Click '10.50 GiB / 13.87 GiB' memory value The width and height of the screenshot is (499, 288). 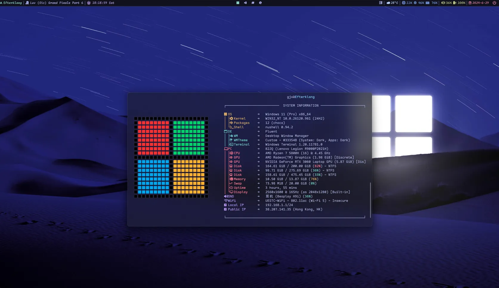286,179
